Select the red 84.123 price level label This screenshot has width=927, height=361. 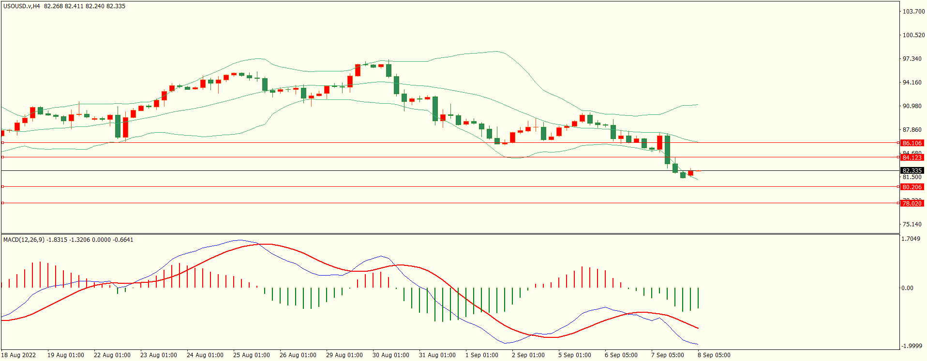pos(912,157)
